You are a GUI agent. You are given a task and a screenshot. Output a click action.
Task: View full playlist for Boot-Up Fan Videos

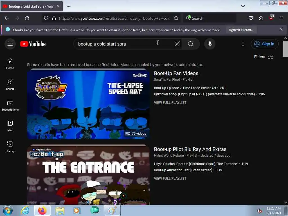pyautogui.click(x=170, y=103)
